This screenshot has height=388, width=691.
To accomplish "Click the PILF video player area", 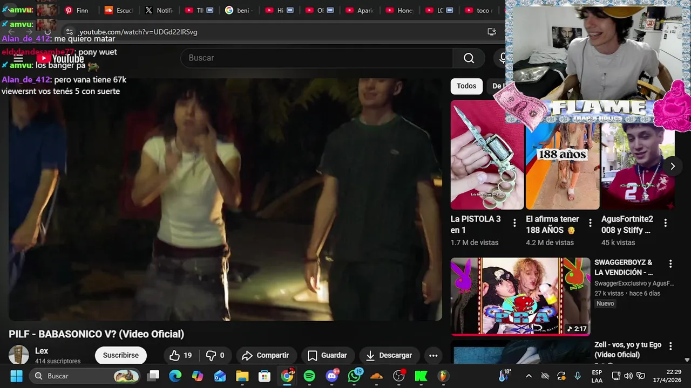I will [225, 199].
